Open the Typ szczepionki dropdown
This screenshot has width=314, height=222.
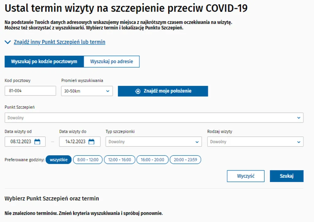pos(154,141)
